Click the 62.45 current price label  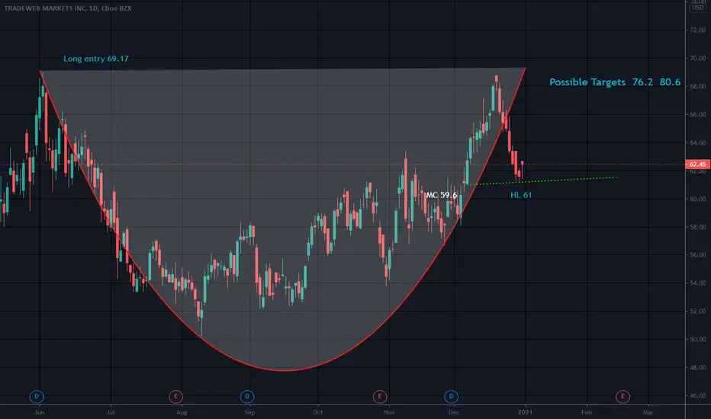point(697,165)
